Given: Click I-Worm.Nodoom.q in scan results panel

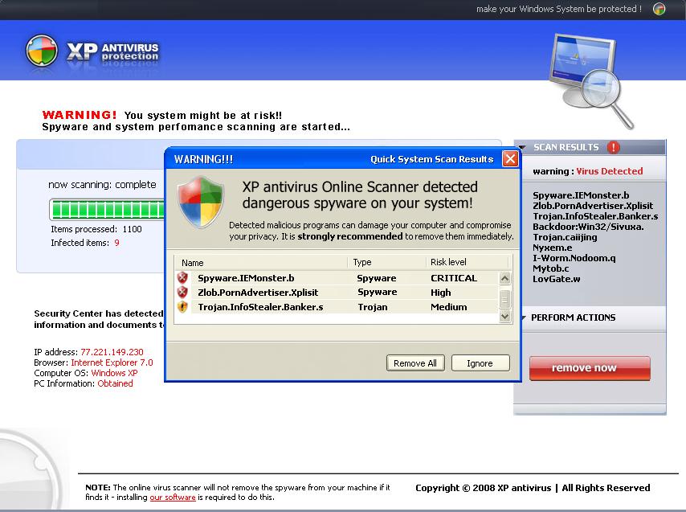Looking at the screenshot, I should (574, 258).
